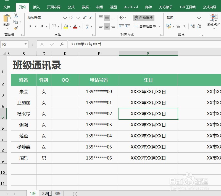Image resolution: width=221 pixels, height=196 pixels.
Task: Switch to the 插入 ribbon tab
Action: tap(36, 7)
